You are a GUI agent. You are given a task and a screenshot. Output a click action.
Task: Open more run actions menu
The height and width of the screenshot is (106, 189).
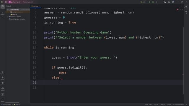click(x=156, y=2)
